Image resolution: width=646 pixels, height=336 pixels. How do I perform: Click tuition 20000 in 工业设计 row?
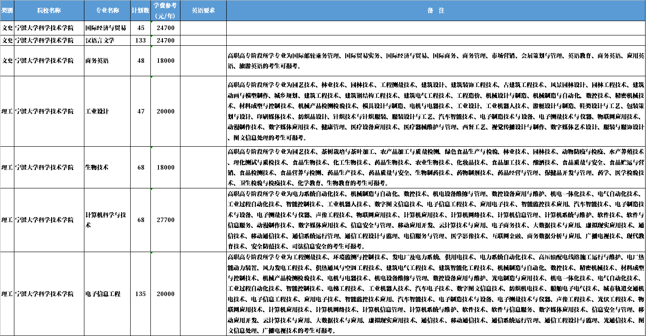[x=165, y=111]
